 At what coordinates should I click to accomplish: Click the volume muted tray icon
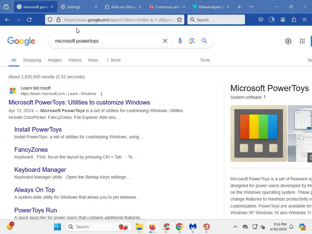pos(263,227)
